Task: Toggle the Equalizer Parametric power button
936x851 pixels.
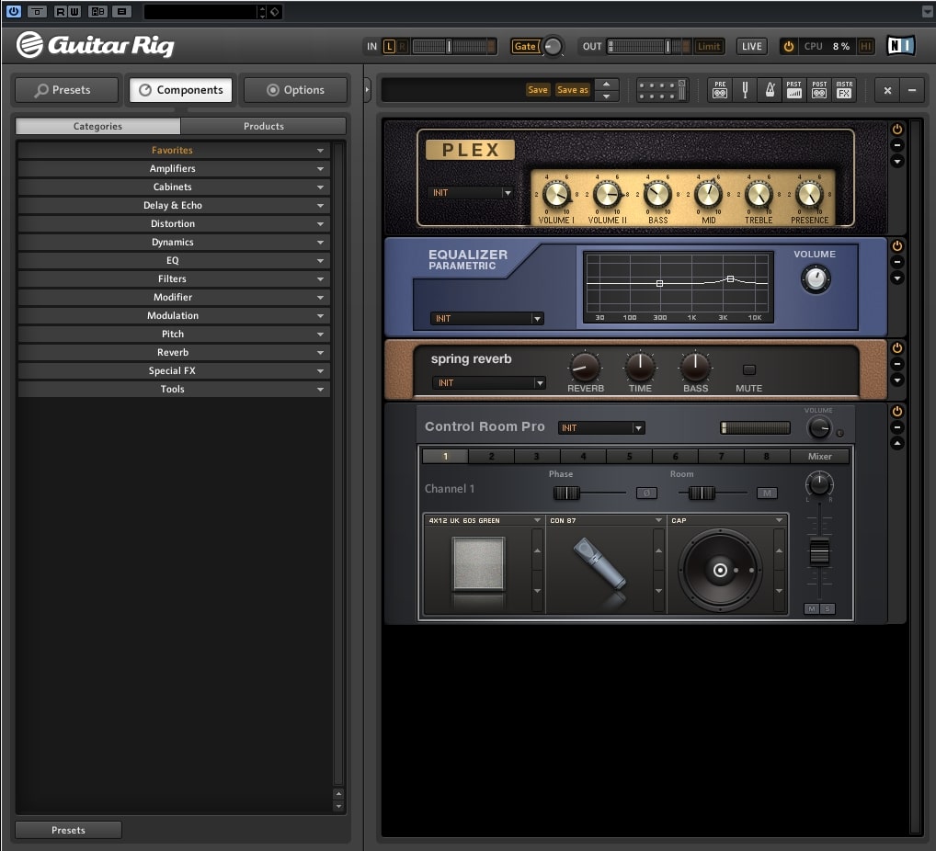Action: 896,246
